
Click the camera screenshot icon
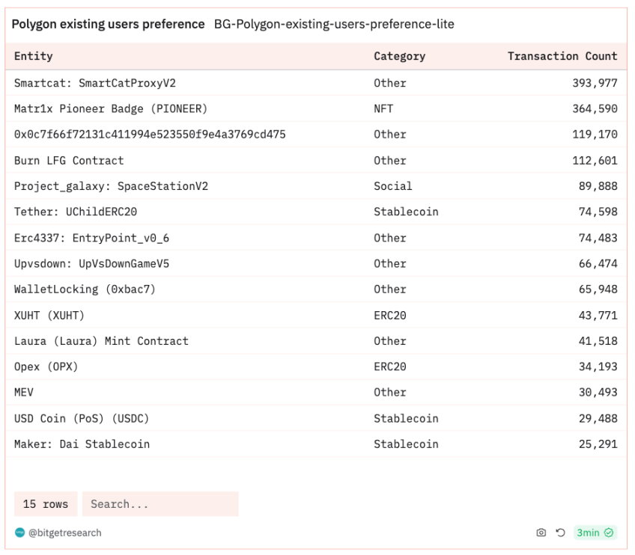tap(541, 533)
